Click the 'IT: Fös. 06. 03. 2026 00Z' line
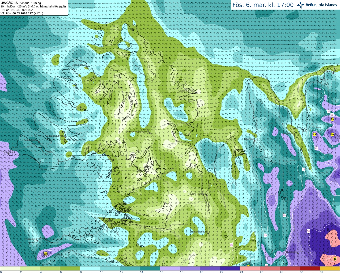This screenshot has width=340, height=274. tap(17, 10)
